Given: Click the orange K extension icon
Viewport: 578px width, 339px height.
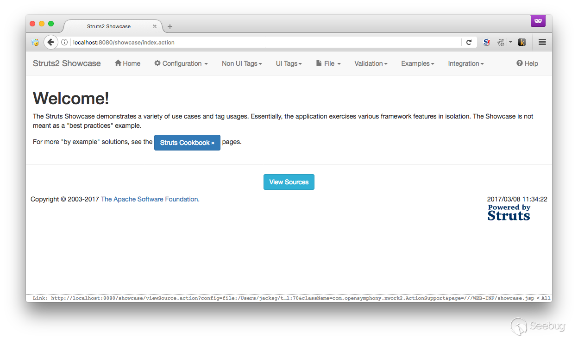Looking at the screenshot, I should [522, 42].
